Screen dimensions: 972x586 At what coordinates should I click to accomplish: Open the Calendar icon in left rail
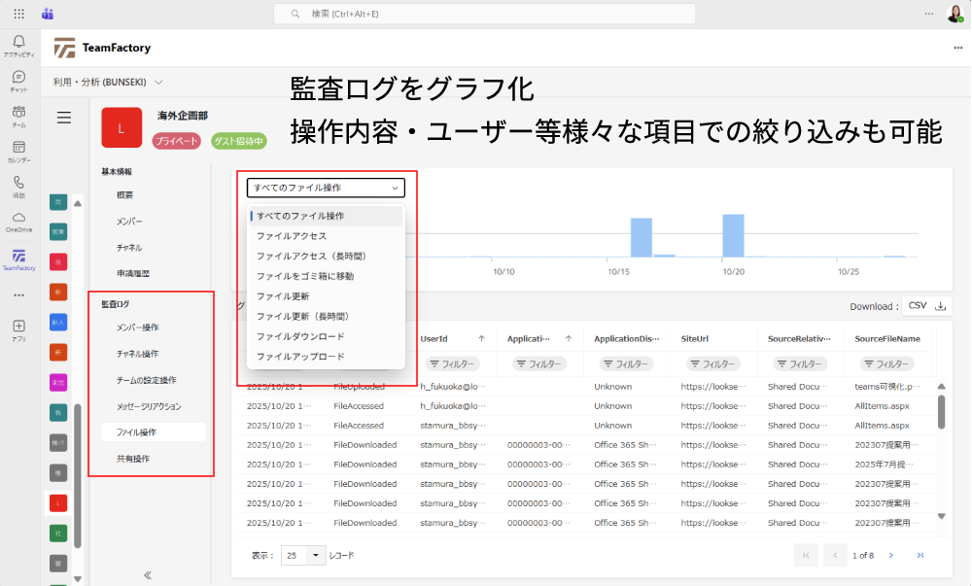pos(18,148)
